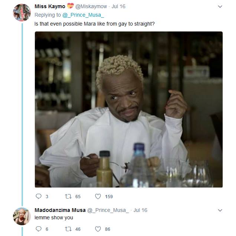Image resolution: width=236 pixels, height=236 pixels.
Task: Expand options chevron on Madodanzima Musa's tweet
Action: [x=220, y=210]
